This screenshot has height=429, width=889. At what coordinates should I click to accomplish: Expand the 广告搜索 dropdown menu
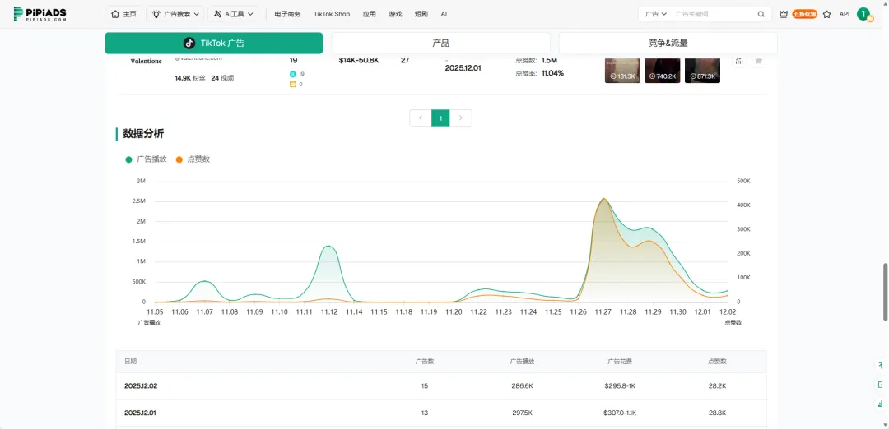(x=176, y=14)
